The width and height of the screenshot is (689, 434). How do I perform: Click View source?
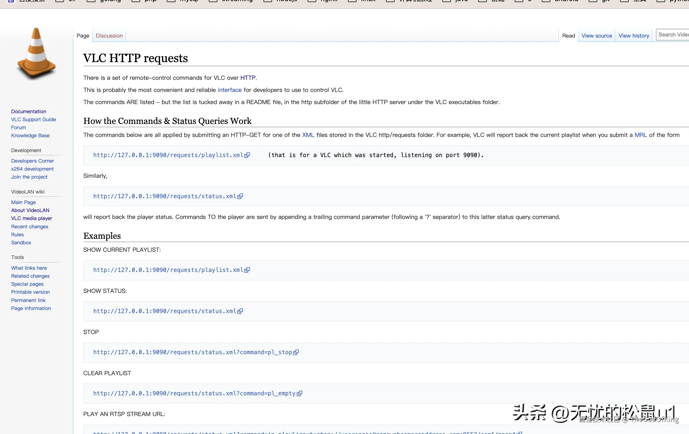pos(596,35)
